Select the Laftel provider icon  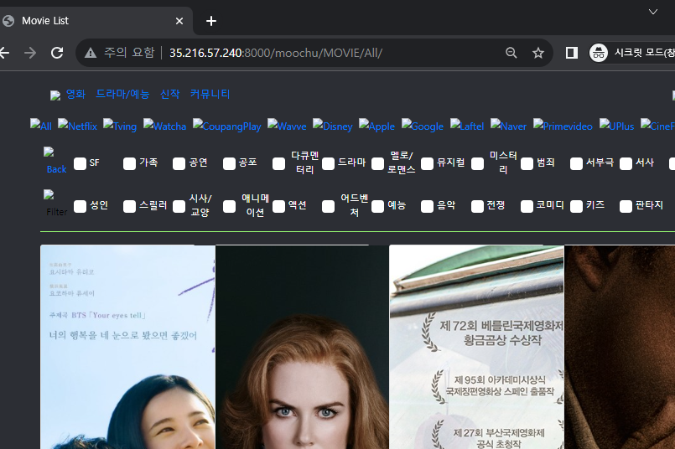(467, 126)
